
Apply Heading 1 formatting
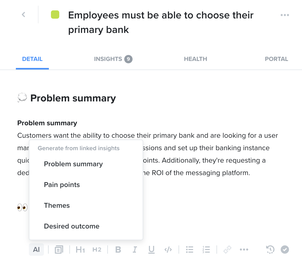coord(80,250)
